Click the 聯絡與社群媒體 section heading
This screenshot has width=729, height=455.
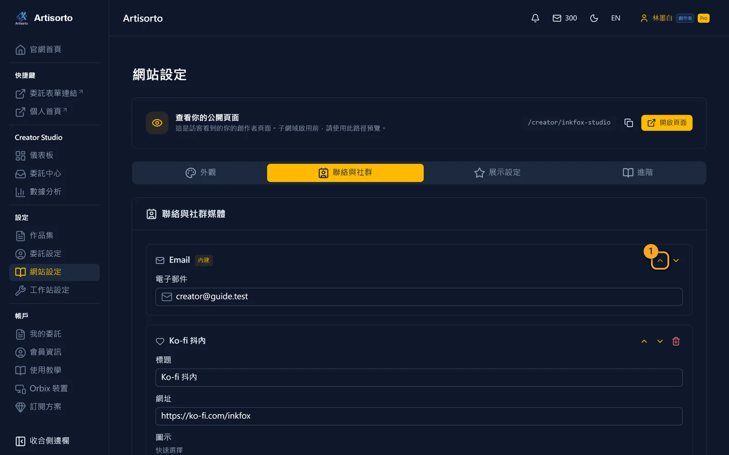point(194,214)
